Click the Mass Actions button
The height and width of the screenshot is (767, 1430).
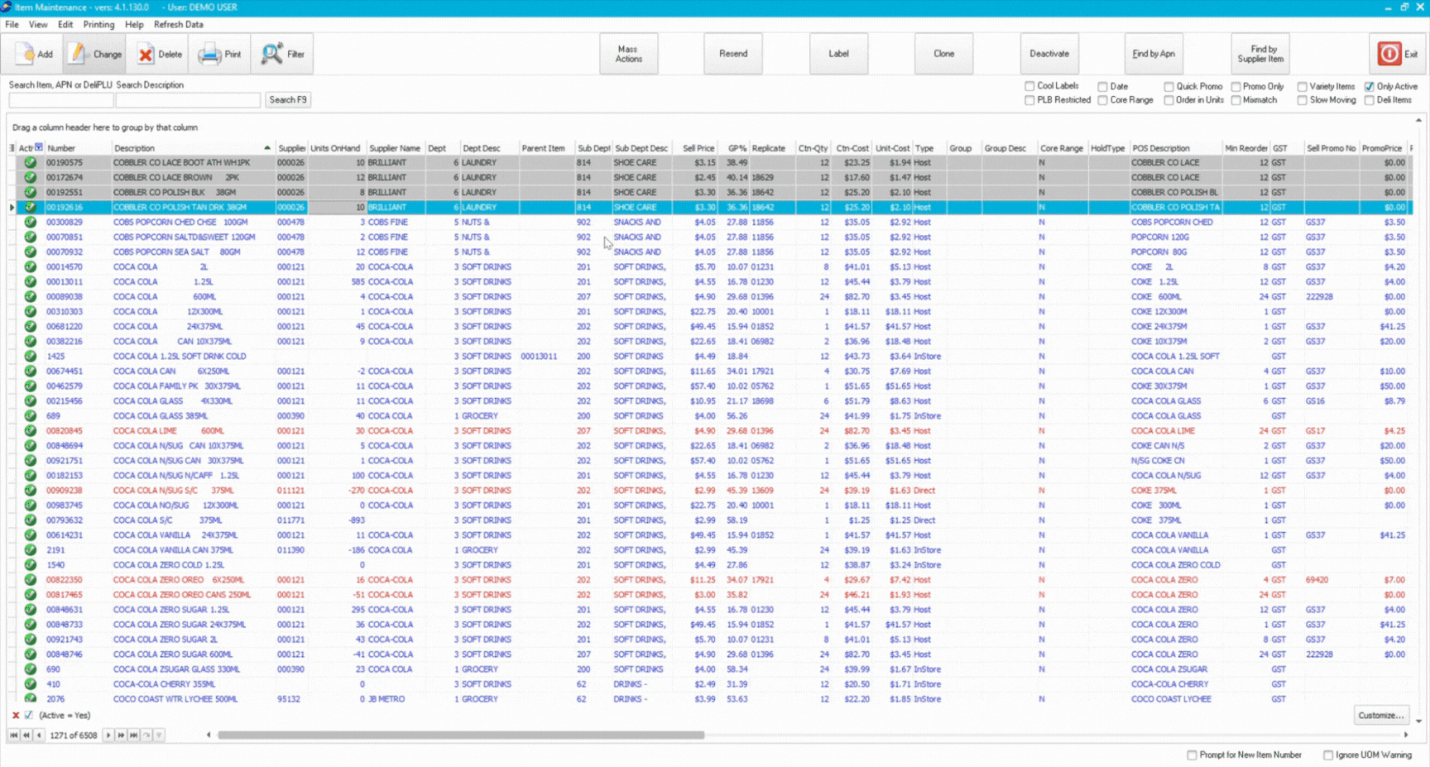[629, 54]
